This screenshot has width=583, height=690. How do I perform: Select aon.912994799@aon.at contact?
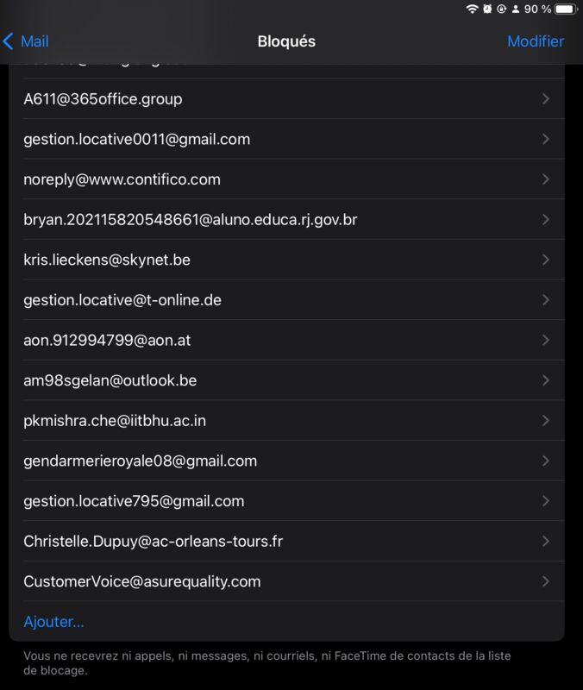[287, 340]
